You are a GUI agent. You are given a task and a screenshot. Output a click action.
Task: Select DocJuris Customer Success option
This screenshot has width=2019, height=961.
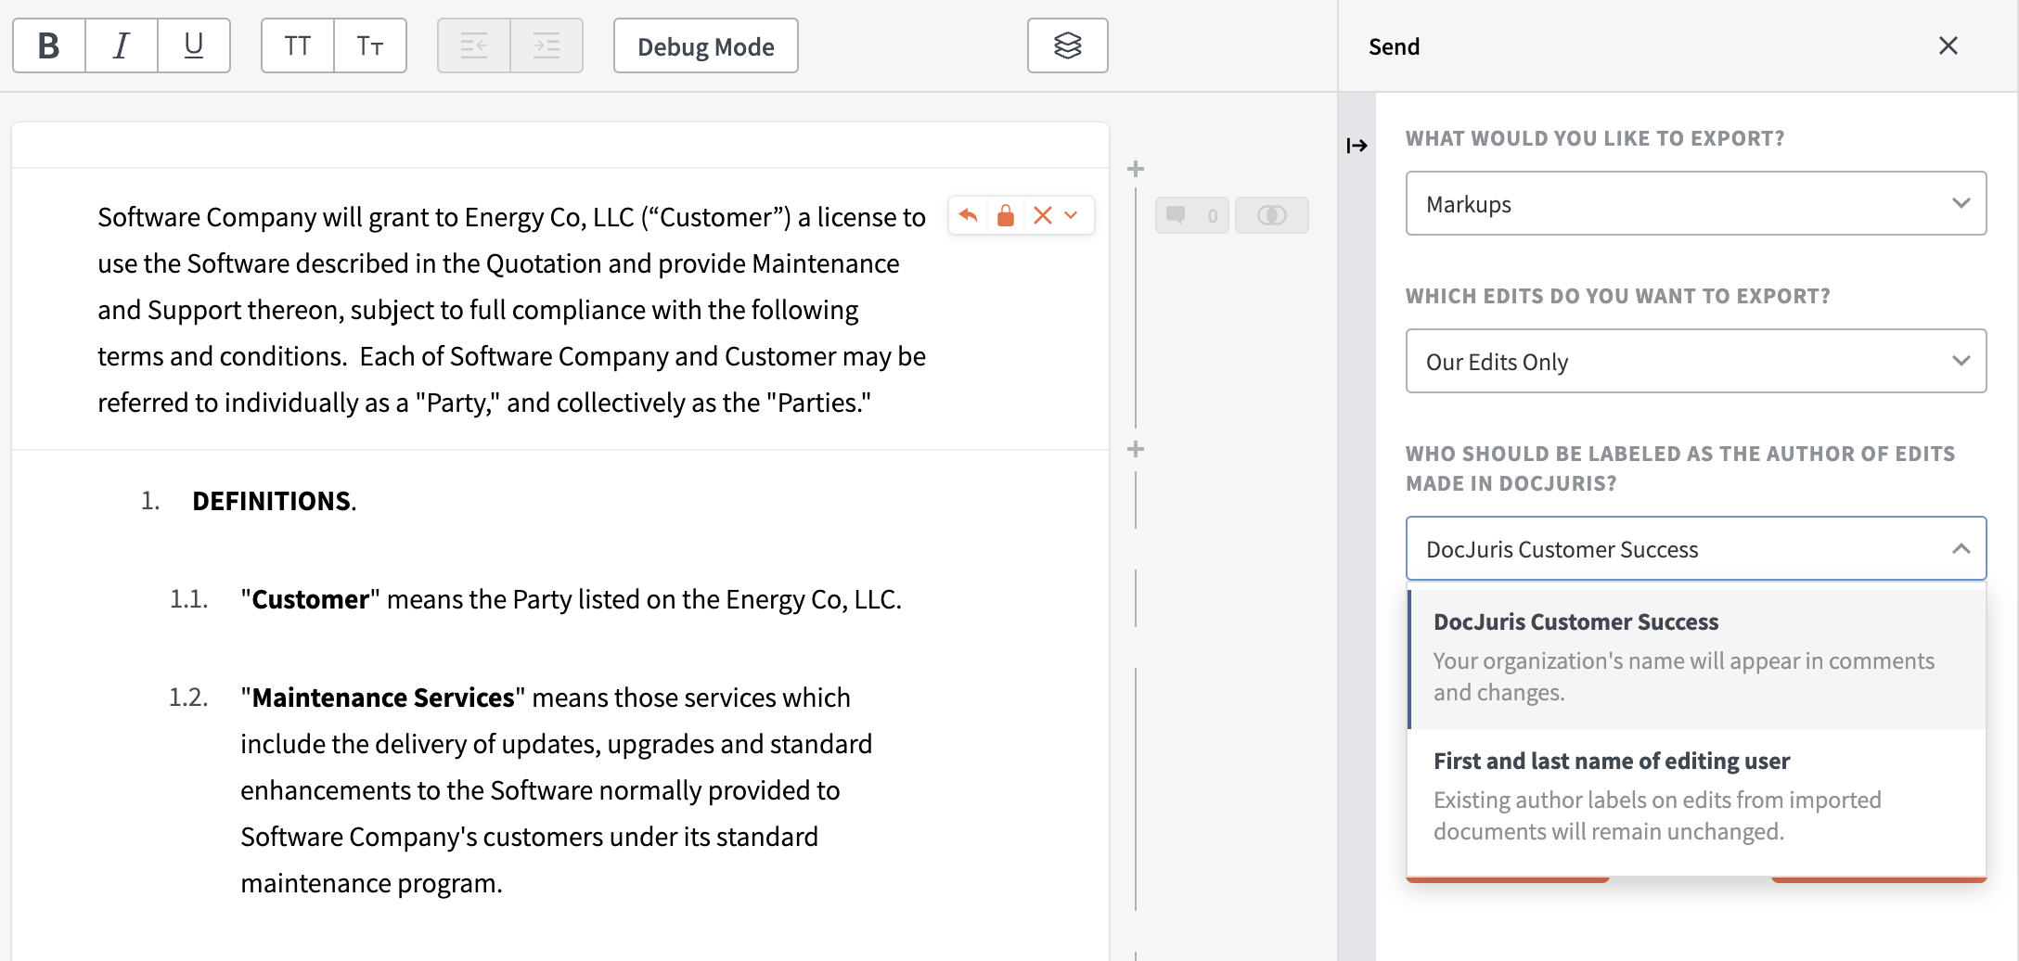[1696, 658]
